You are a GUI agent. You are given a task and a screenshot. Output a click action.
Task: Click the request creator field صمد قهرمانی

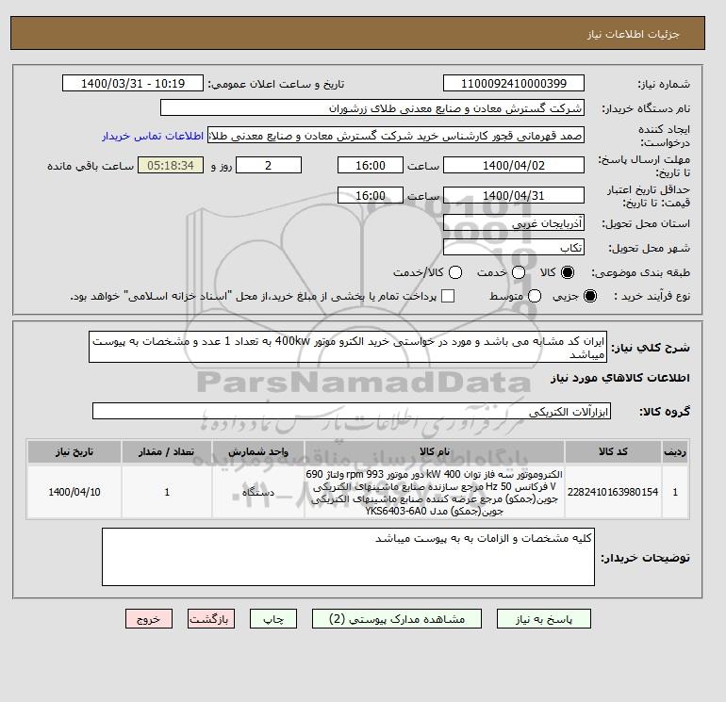(396, 136)
